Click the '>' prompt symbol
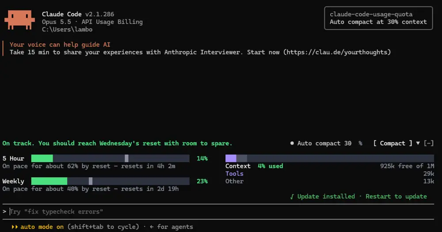This screenshot has height=232, width=442. pyautogui.click(x=4, y=211)
